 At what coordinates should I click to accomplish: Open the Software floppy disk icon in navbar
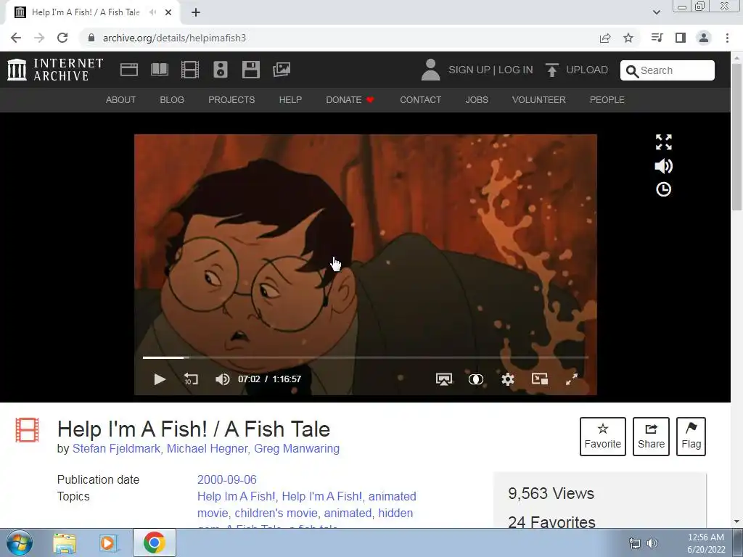coord(250,70)
